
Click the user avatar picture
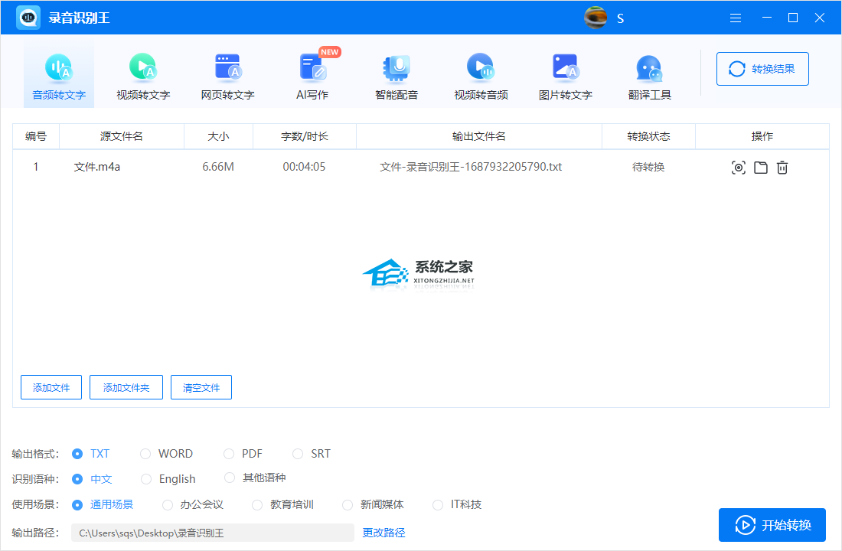596,18
